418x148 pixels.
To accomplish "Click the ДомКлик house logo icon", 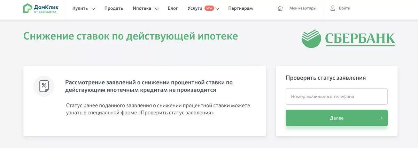I will pyautogui.click(x=28, y=8).
